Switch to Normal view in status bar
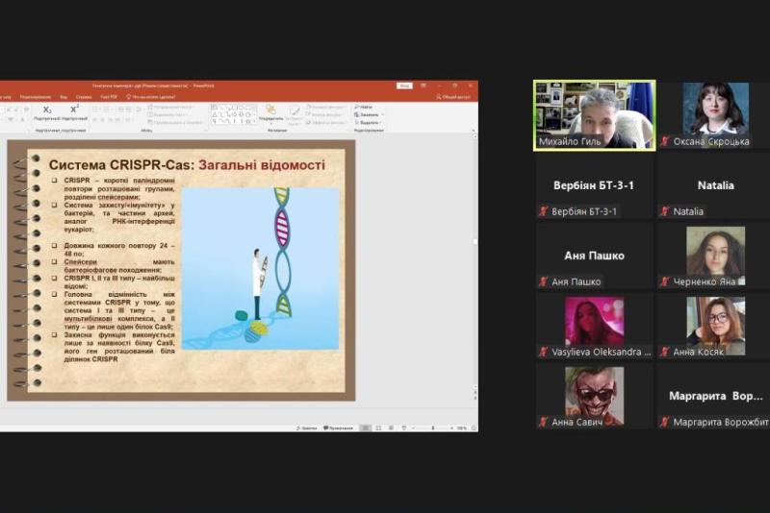This screenshot has height=513, width=770. point(365,427)
